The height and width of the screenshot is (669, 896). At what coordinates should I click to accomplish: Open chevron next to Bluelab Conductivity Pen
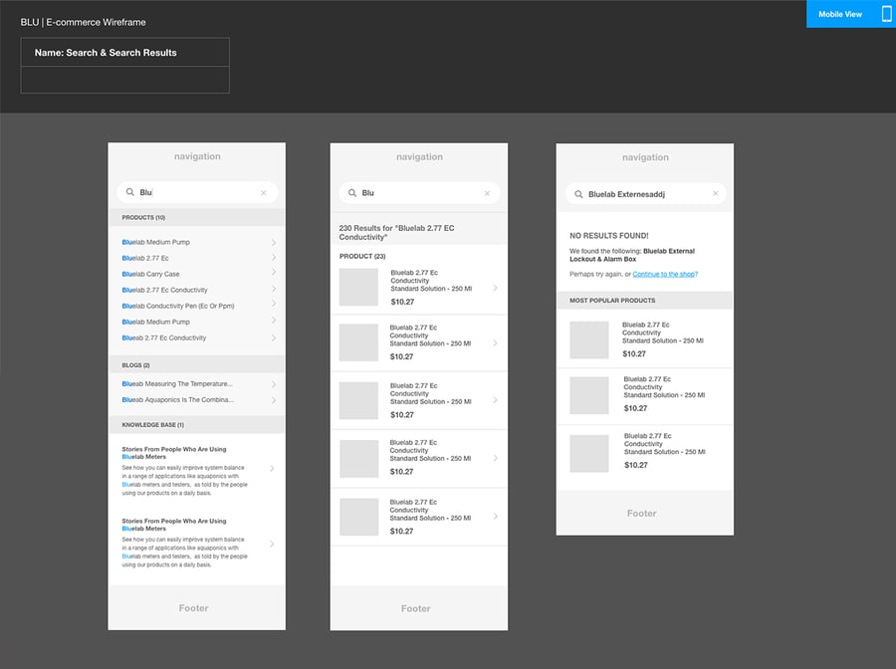(x=273, y=306)
